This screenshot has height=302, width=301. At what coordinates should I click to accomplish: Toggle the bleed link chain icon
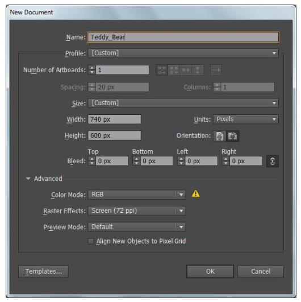(273, 161)
